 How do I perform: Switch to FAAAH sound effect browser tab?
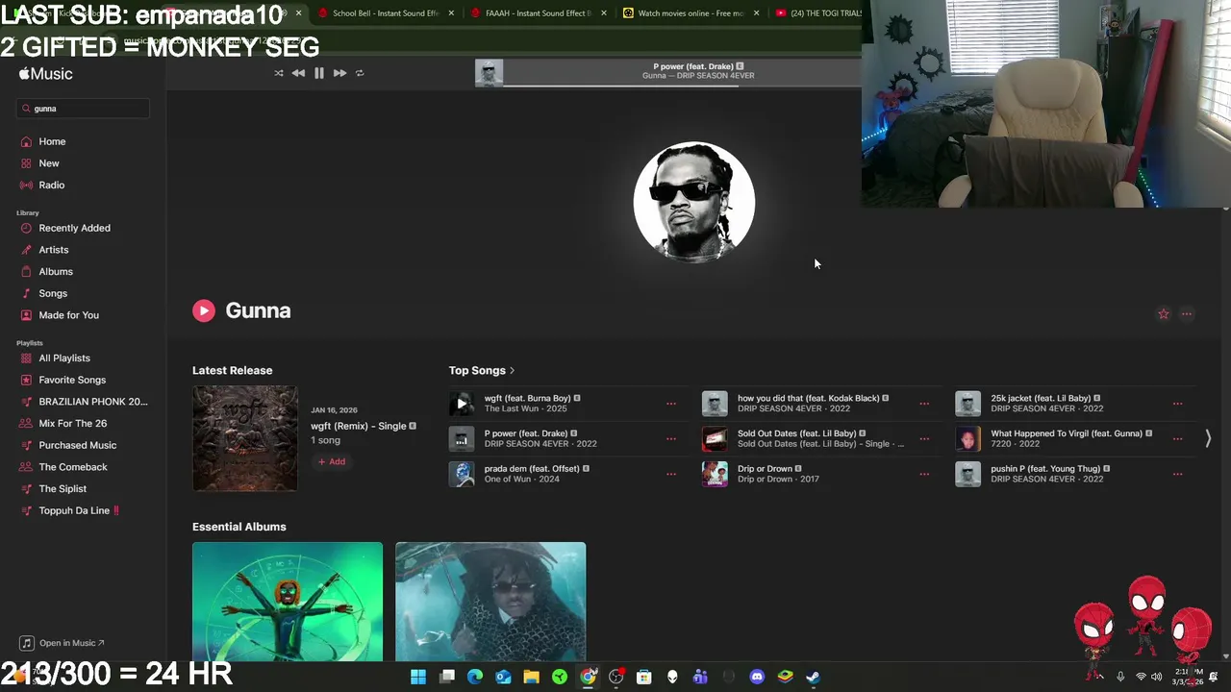pos(537,13)
